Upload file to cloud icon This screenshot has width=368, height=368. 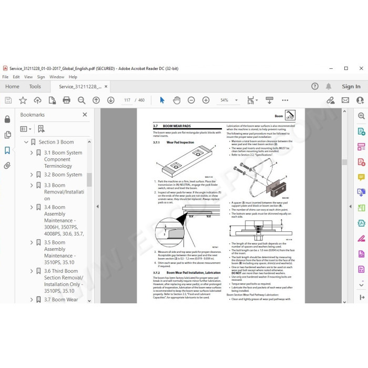tap(37, 100)
